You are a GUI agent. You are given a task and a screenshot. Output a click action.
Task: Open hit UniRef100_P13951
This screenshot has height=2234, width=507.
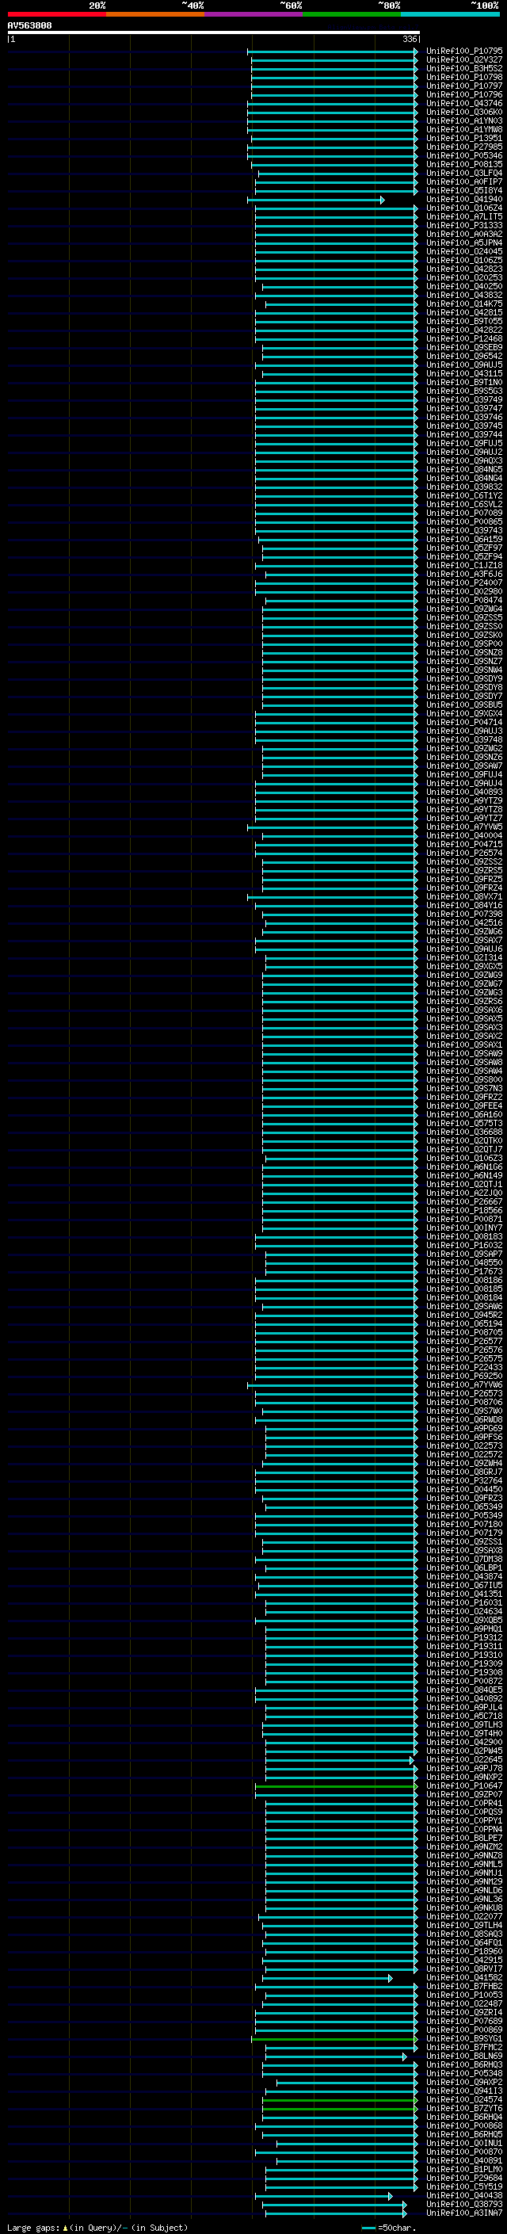464,138
